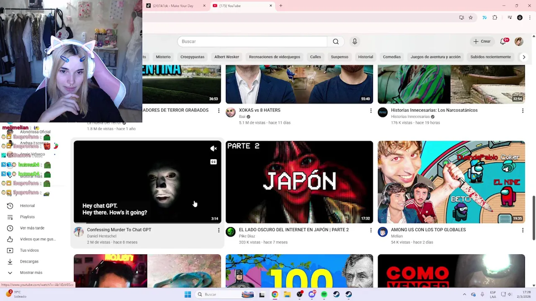
Task: Bookmark page with the star icon
Action: pyautogui.click(x=471, y=18)
